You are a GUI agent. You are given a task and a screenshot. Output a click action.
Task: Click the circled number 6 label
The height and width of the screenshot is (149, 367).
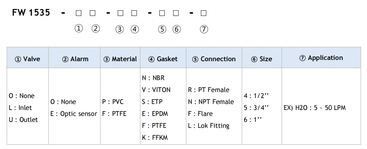click(177, 29)
